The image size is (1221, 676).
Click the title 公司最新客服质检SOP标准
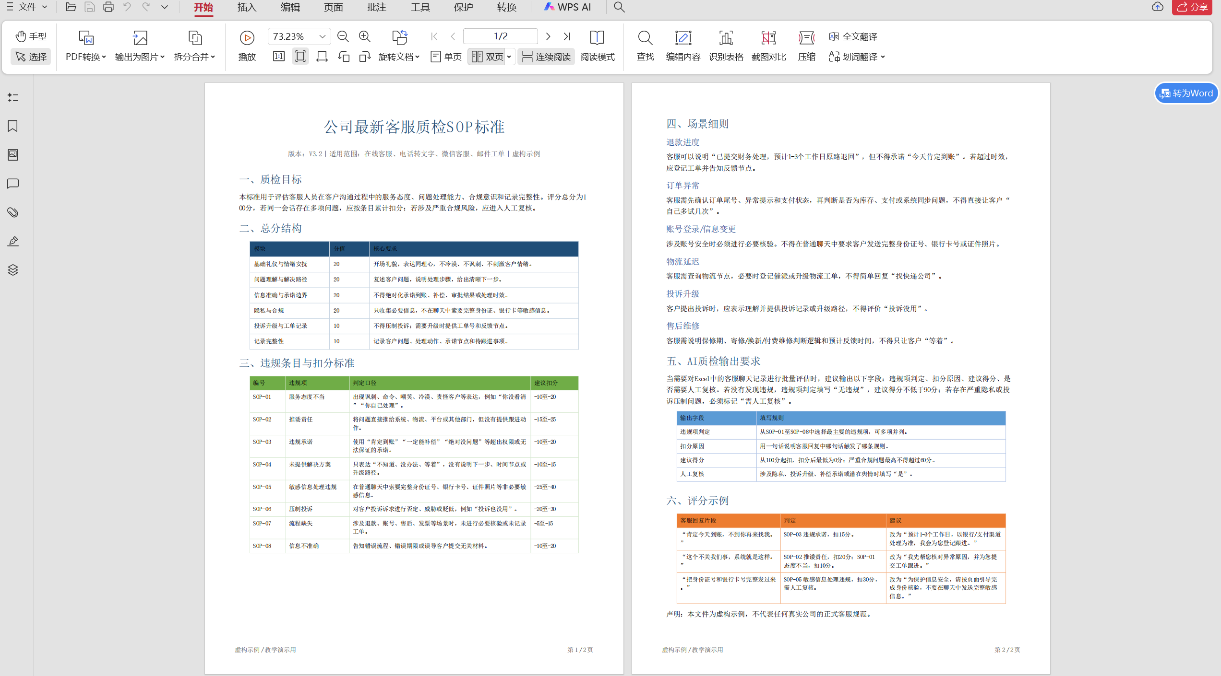point(414,127)
